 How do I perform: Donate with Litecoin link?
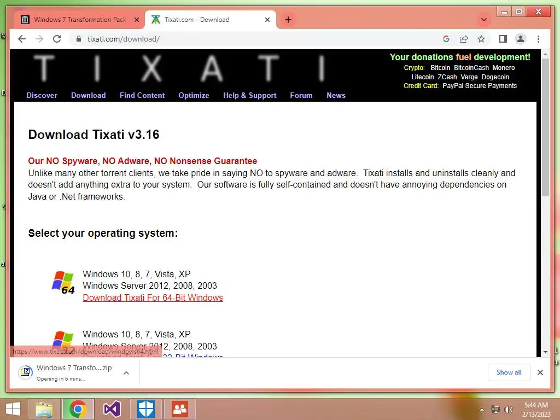tap(422, 77)
